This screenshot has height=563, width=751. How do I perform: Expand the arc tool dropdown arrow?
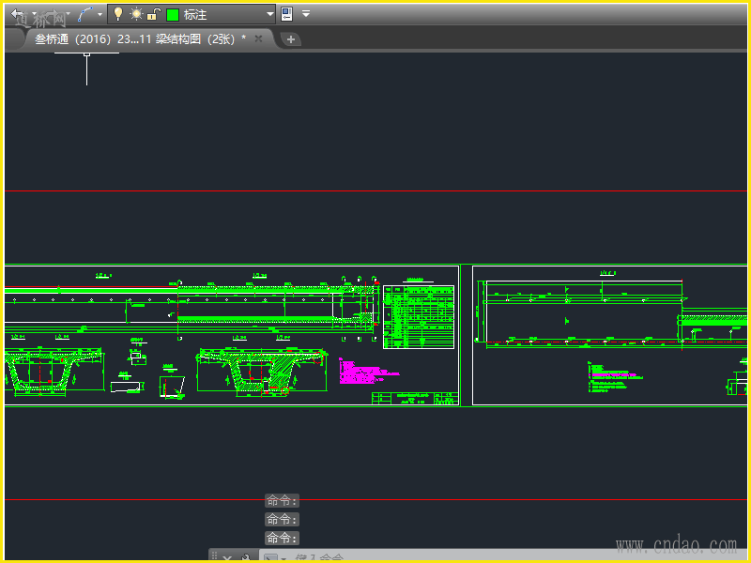[x=100, y=14]
